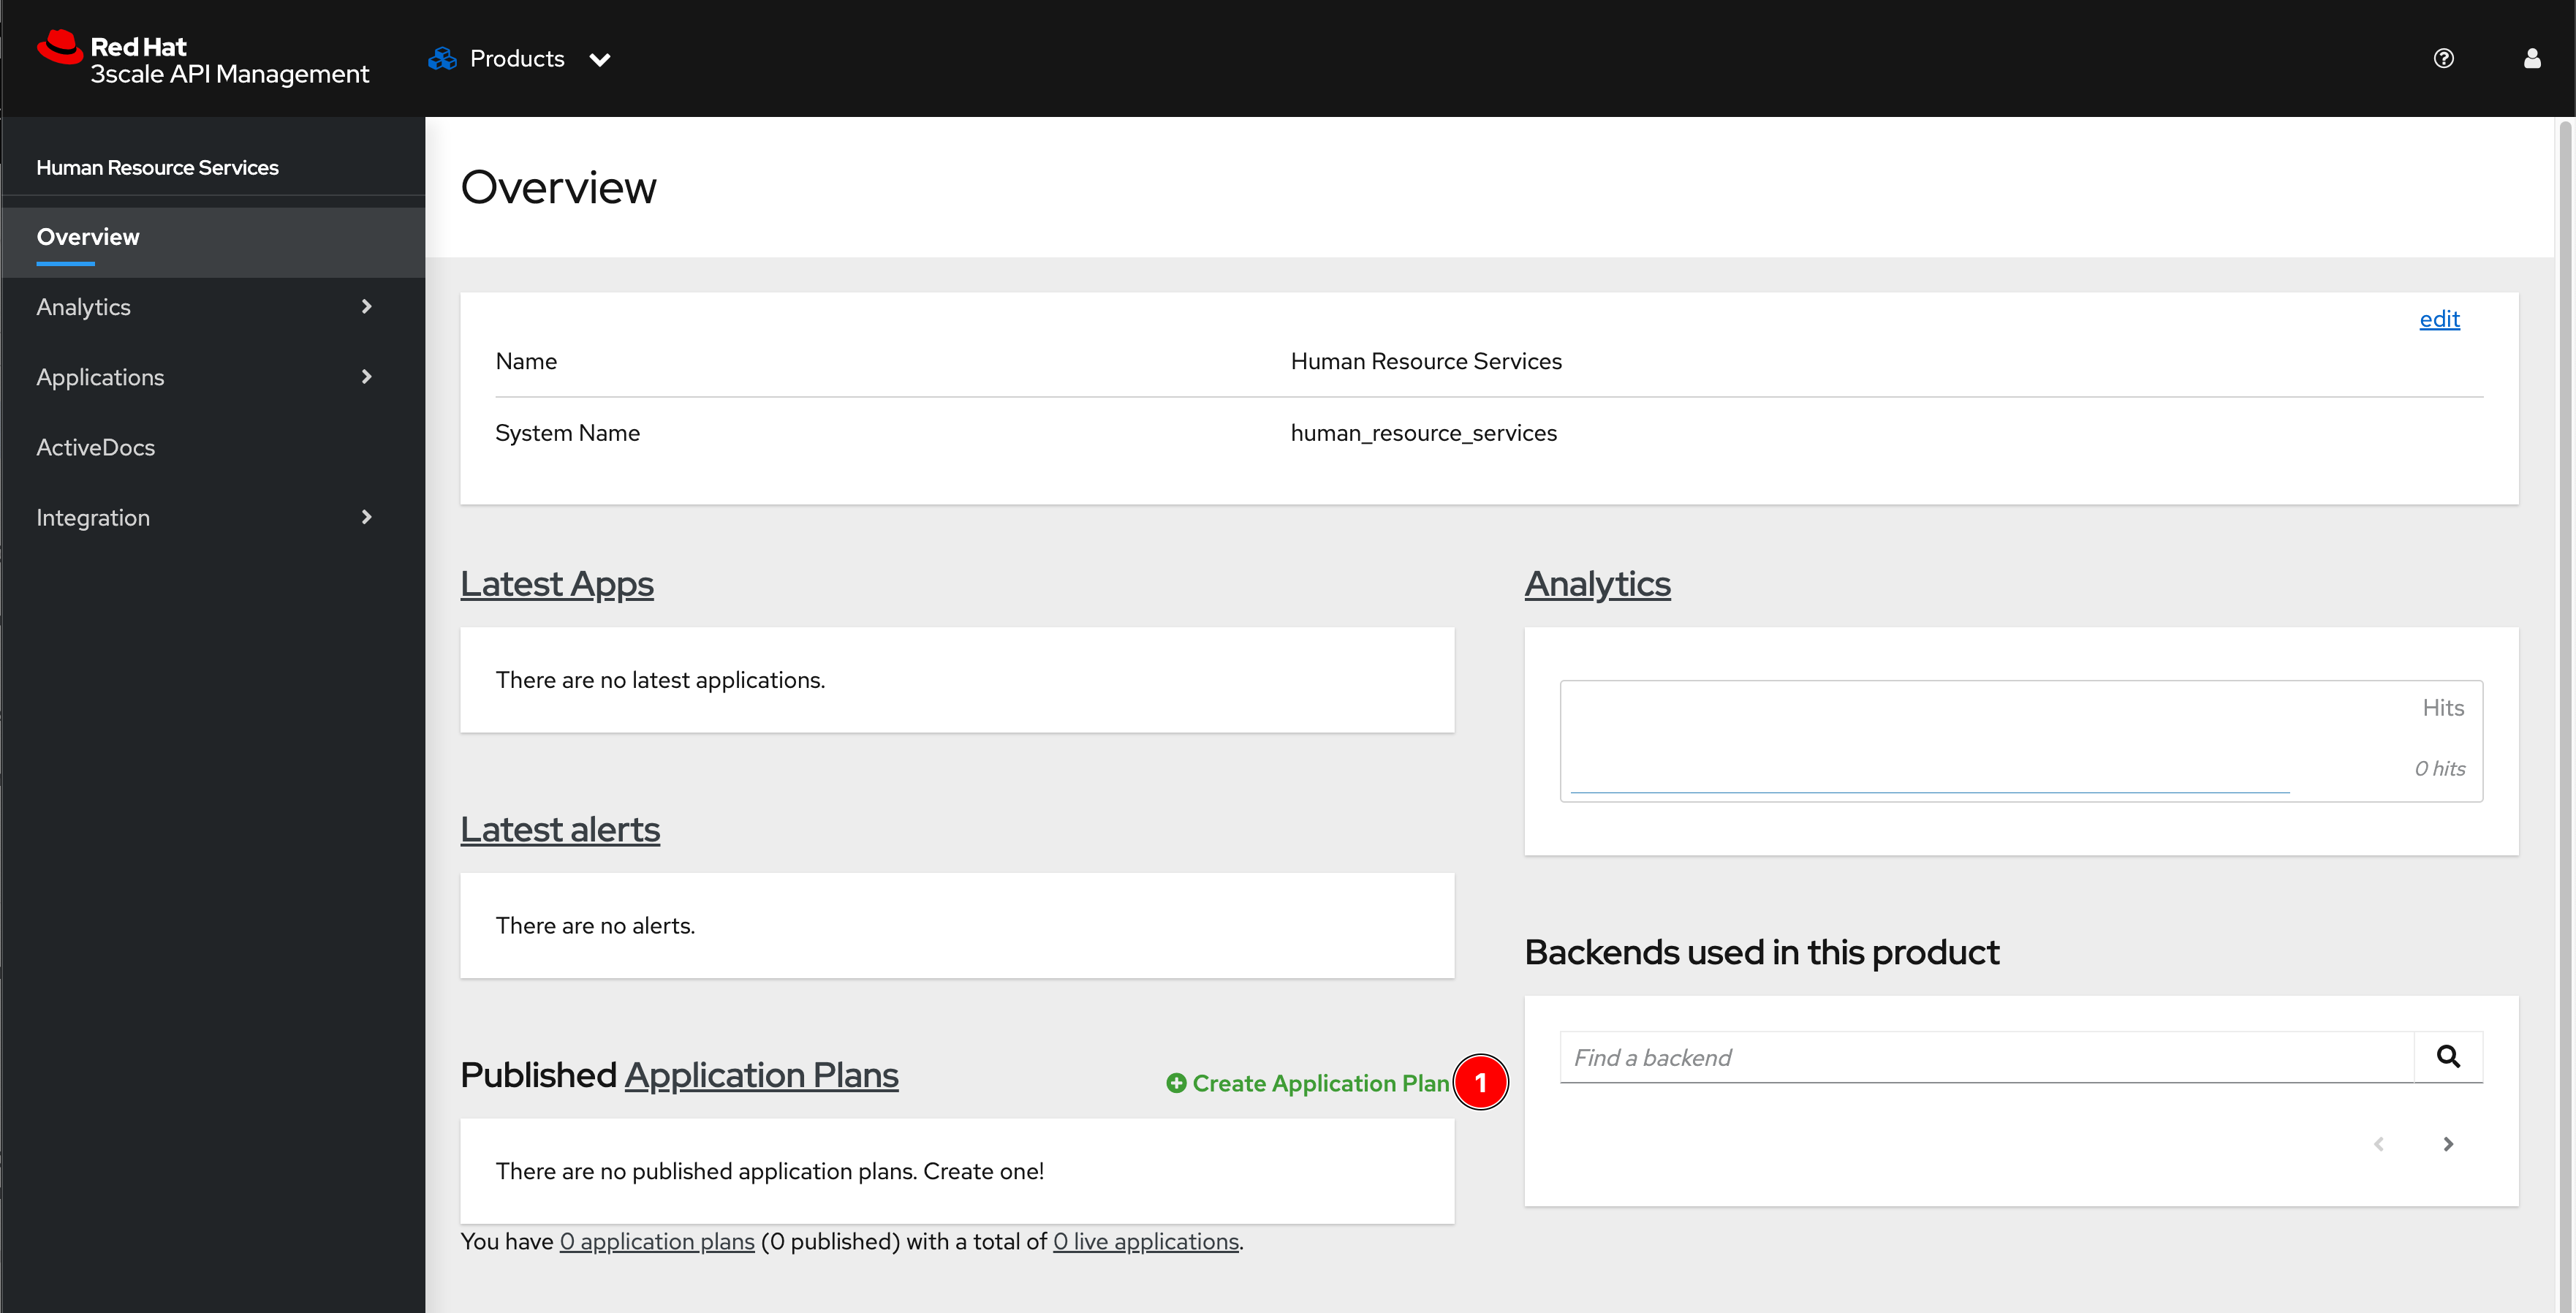Click the Integration expand arrow in sidebar

(x=365, y=516)
